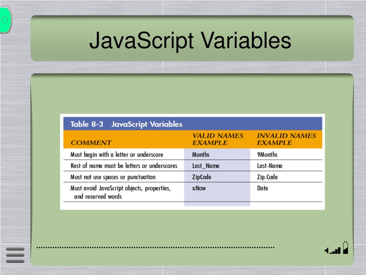Screen dimensions: 366x275
Task: Click the battery level icon
Action: coord(346,248)
